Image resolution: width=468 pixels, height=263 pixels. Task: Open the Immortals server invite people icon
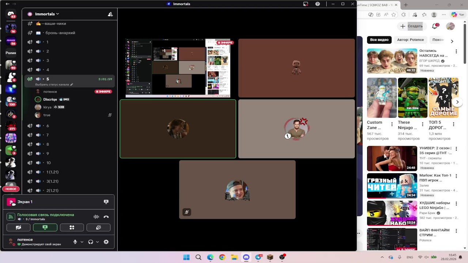110,14
